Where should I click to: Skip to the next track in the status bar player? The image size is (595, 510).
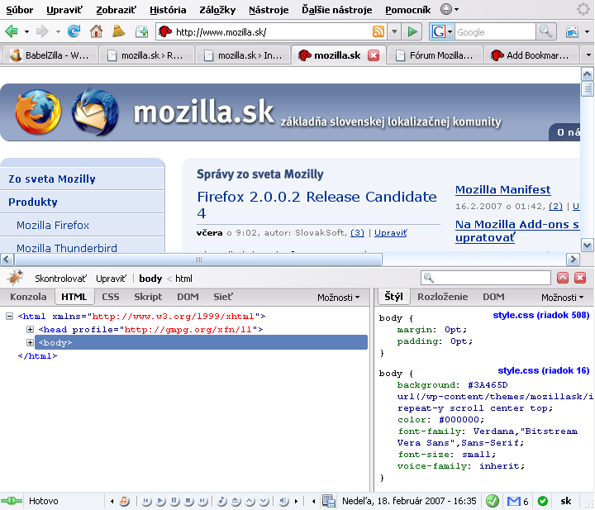tap(202, 501)
